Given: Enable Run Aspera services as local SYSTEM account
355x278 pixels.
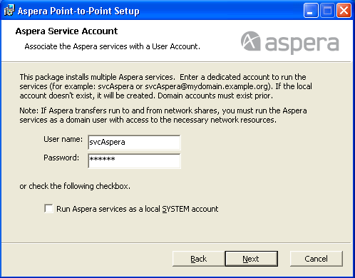Looking at the screenshot, I should [x=48, y=209].
